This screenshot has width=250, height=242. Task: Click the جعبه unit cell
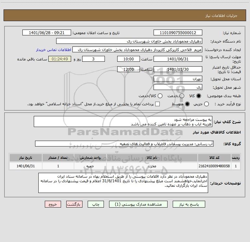(x=90, y=166)
